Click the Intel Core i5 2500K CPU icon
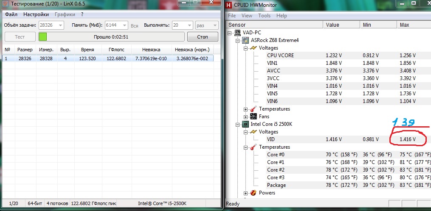The height and width of the screenshot is (211, 431). [246, 124]
